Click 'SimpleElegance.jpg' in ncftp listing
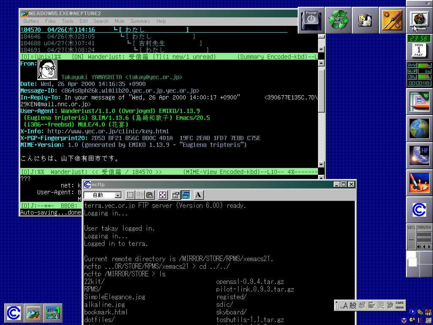The height and width of the screenshot is (325, 433). pyautogui.click(x=115, y=297)
